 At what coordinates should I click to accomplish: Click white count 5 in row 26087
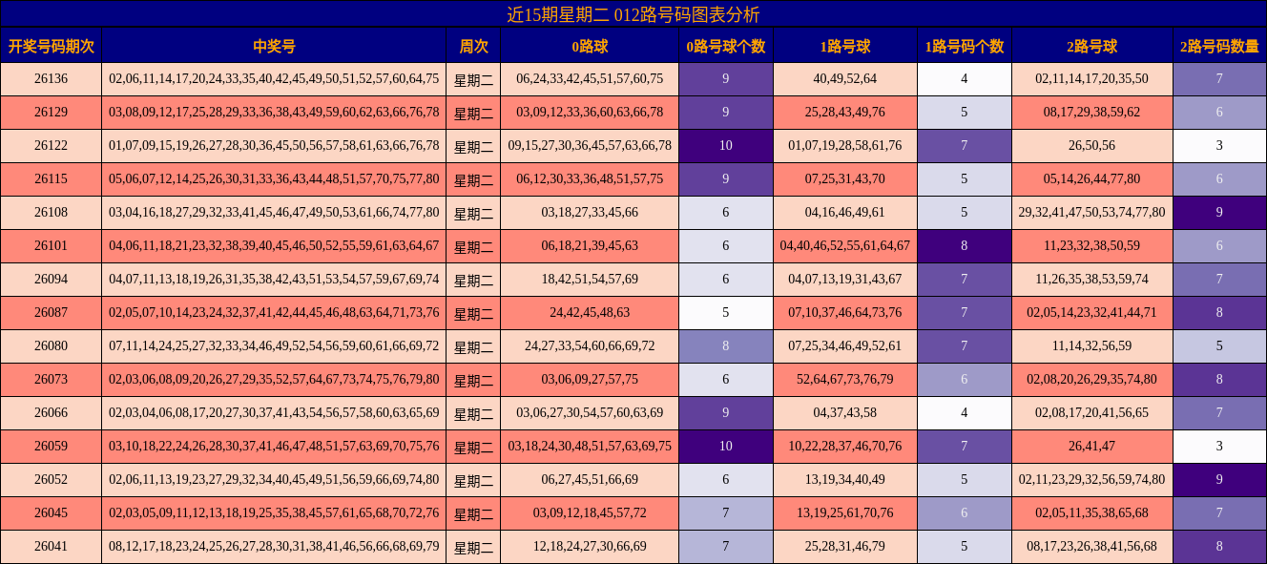[x=726, y=313]
